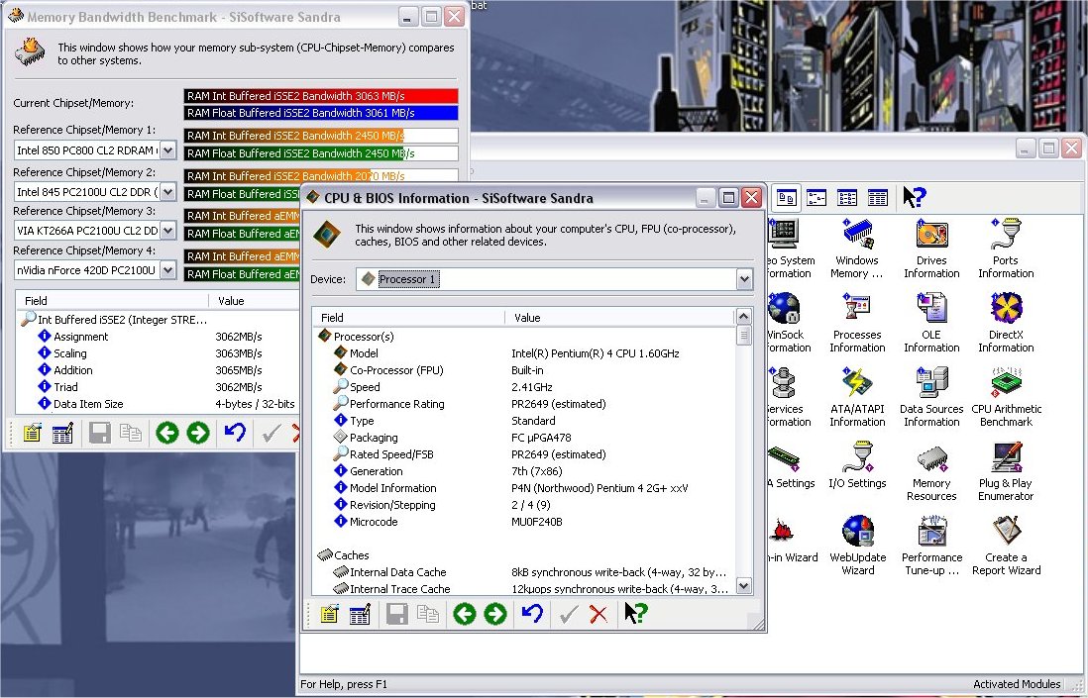Launch the Create a Report Wizard
Viewport: 1088px width, 698px height.
coord(1006,546)
